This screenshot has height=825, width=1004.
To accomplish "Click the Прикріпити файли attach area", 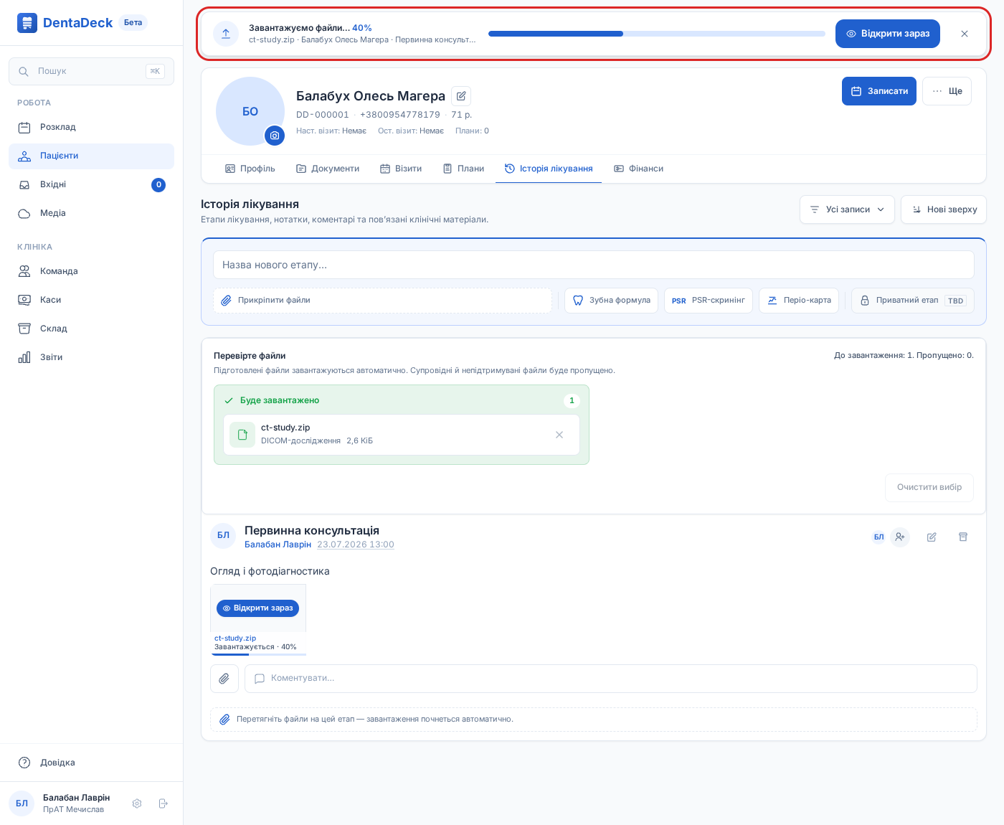I will click(382, 301).
